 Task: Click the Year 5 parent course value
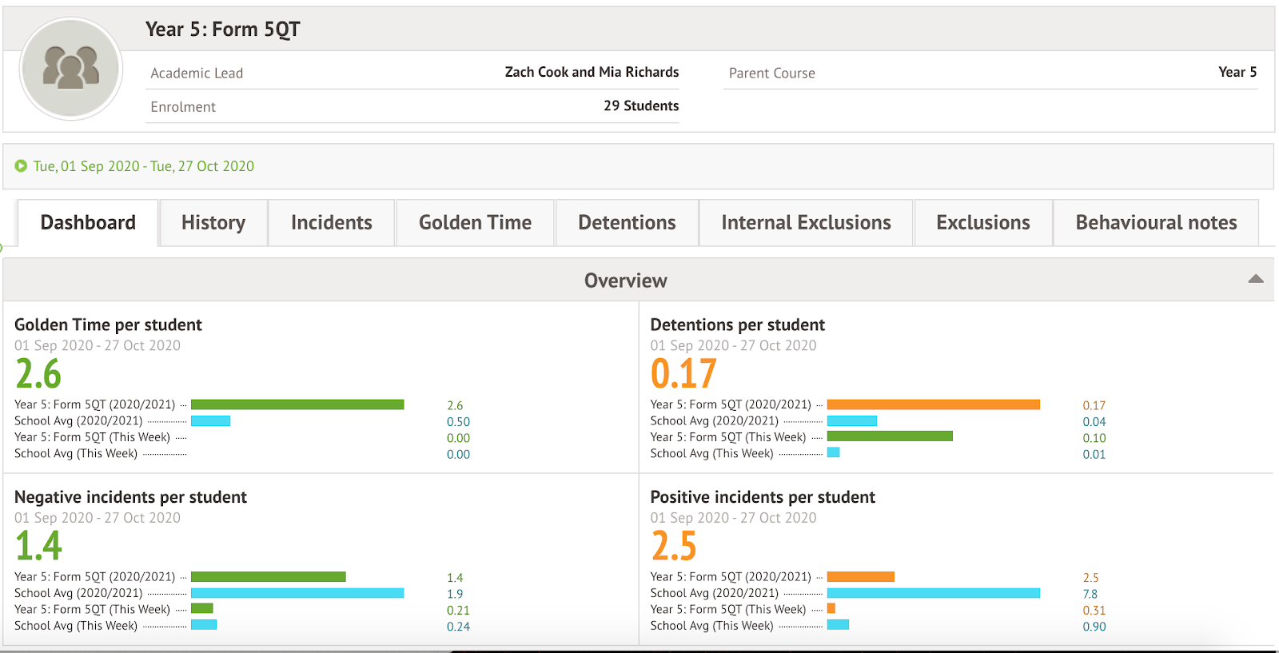pos(1237,72)
